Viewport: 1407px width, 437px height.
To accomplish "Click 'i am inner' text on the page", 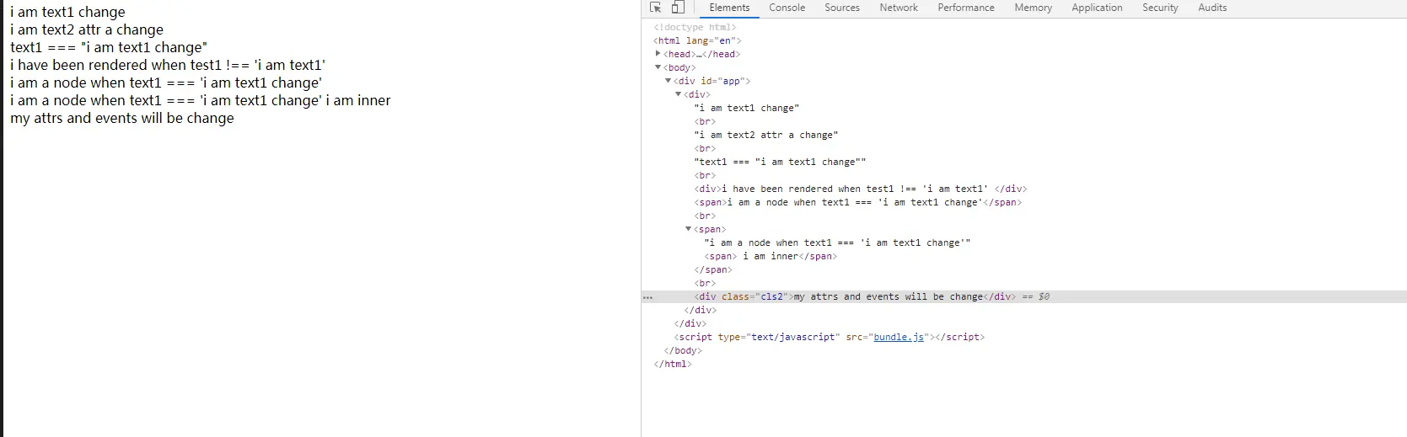I will [358, 100].
